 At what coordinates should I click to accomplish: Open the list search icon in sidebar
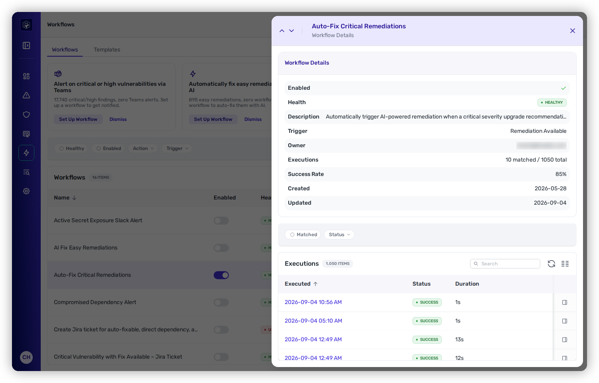pos(26,172)
